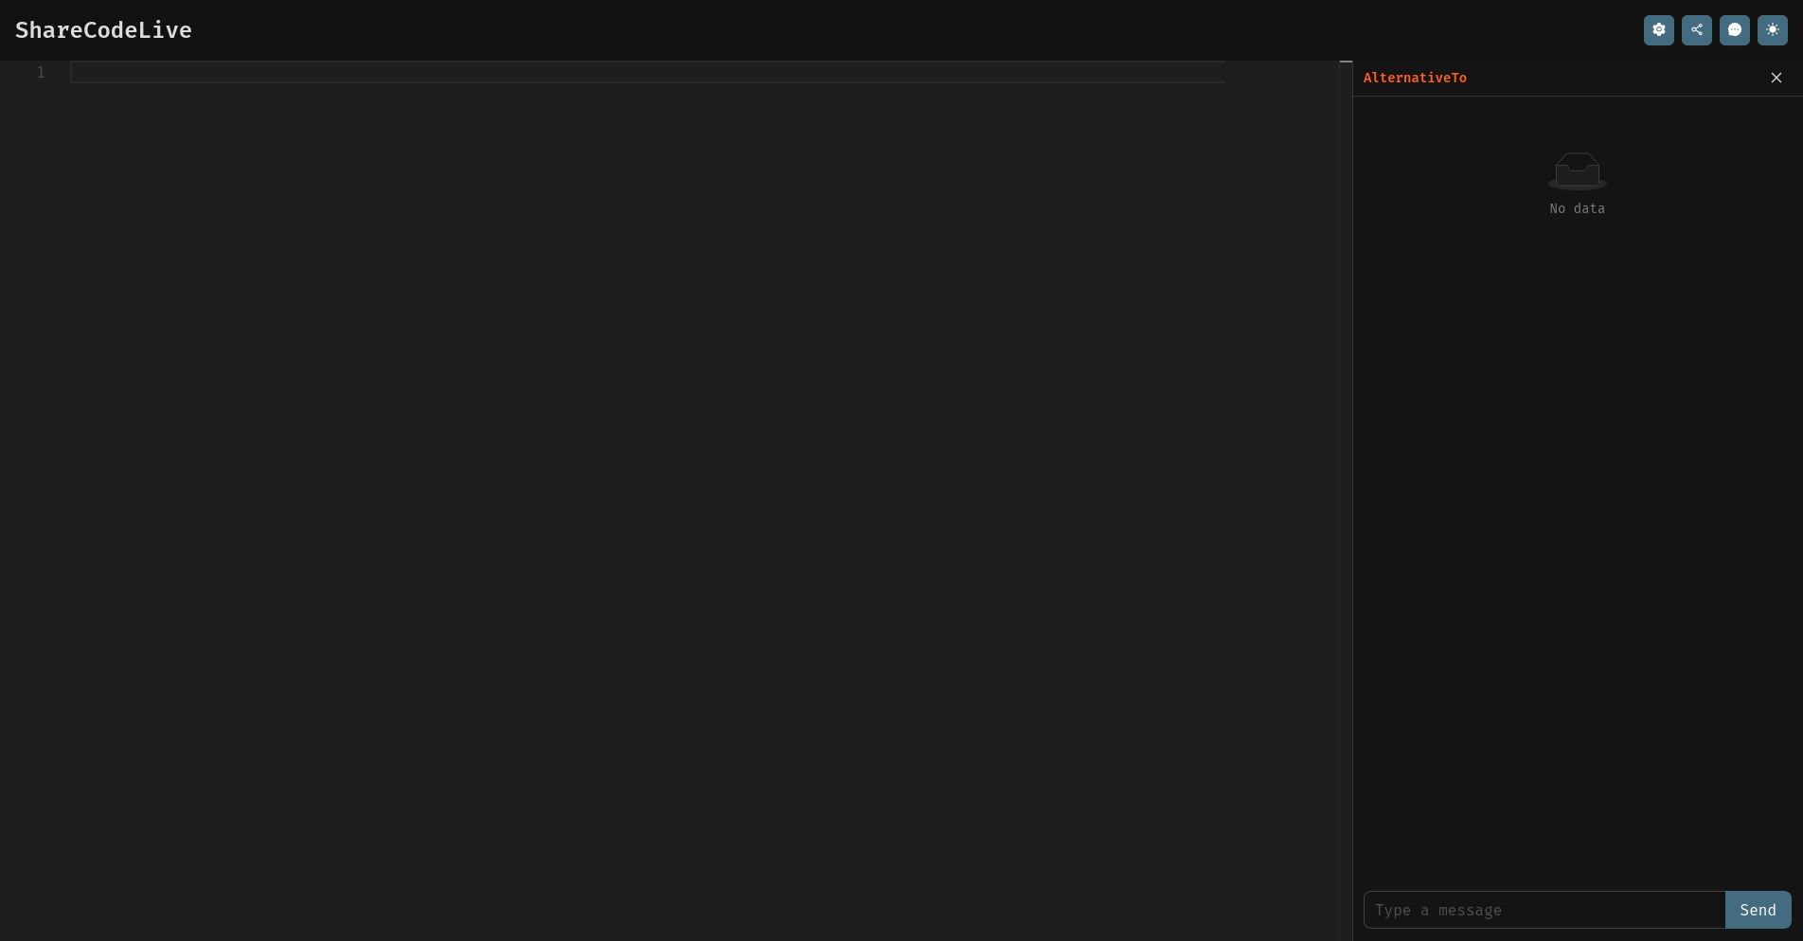Click the 'No data' text label
Screen dimensions: 1803x941
click(x=1578, y=208)
